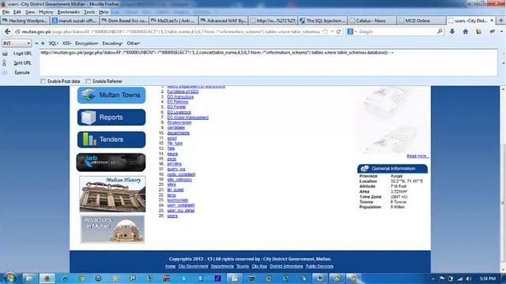Viewport: 506px width, 284px height.
Task: Open the search engine selector arrow
Action: click(x=356, y=32)
